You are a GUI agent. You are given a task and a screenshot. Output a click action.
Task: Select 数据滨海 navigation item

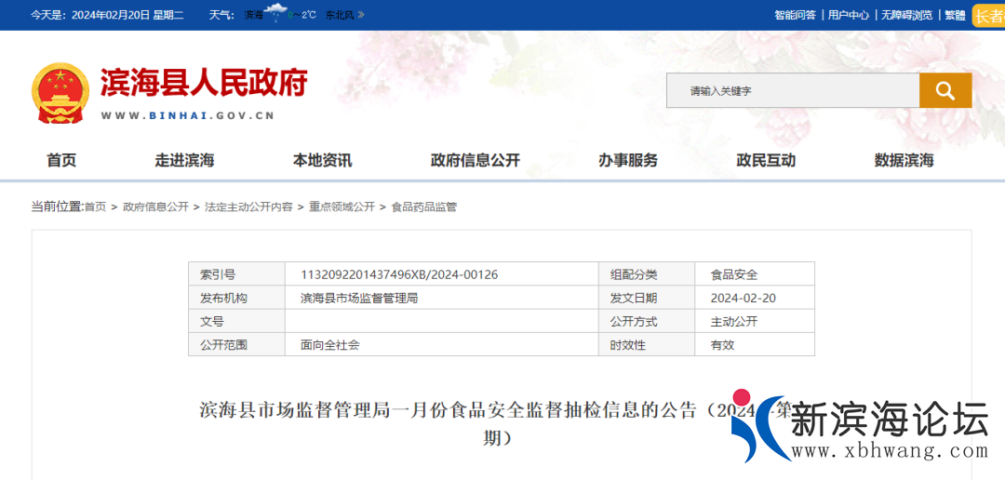pos(904,160)
